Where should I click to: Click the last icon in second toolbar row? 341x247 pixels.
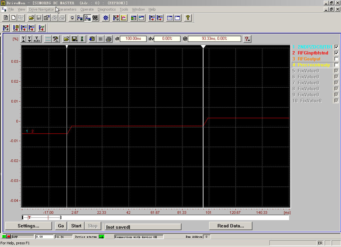coord(42,28)
